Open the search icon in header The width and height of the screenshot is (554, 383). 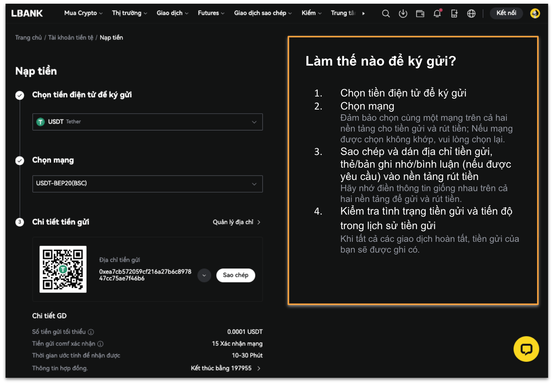click(x=386, y=14)
